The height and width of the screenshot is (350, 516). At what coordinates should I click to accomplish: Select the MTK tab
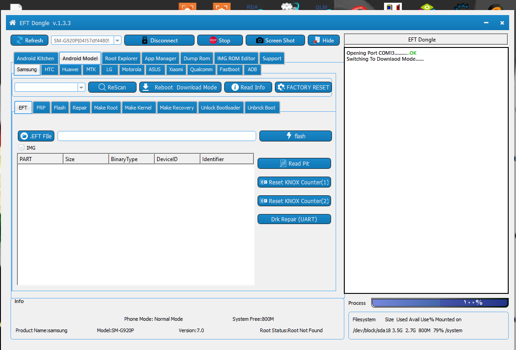pos(91,69)
